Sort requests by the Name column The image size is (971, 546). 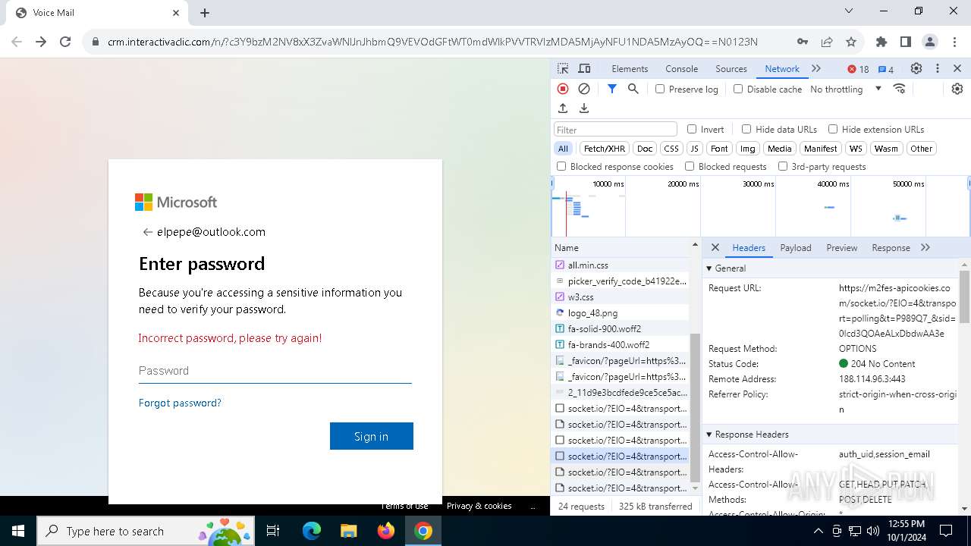[566, 247]
